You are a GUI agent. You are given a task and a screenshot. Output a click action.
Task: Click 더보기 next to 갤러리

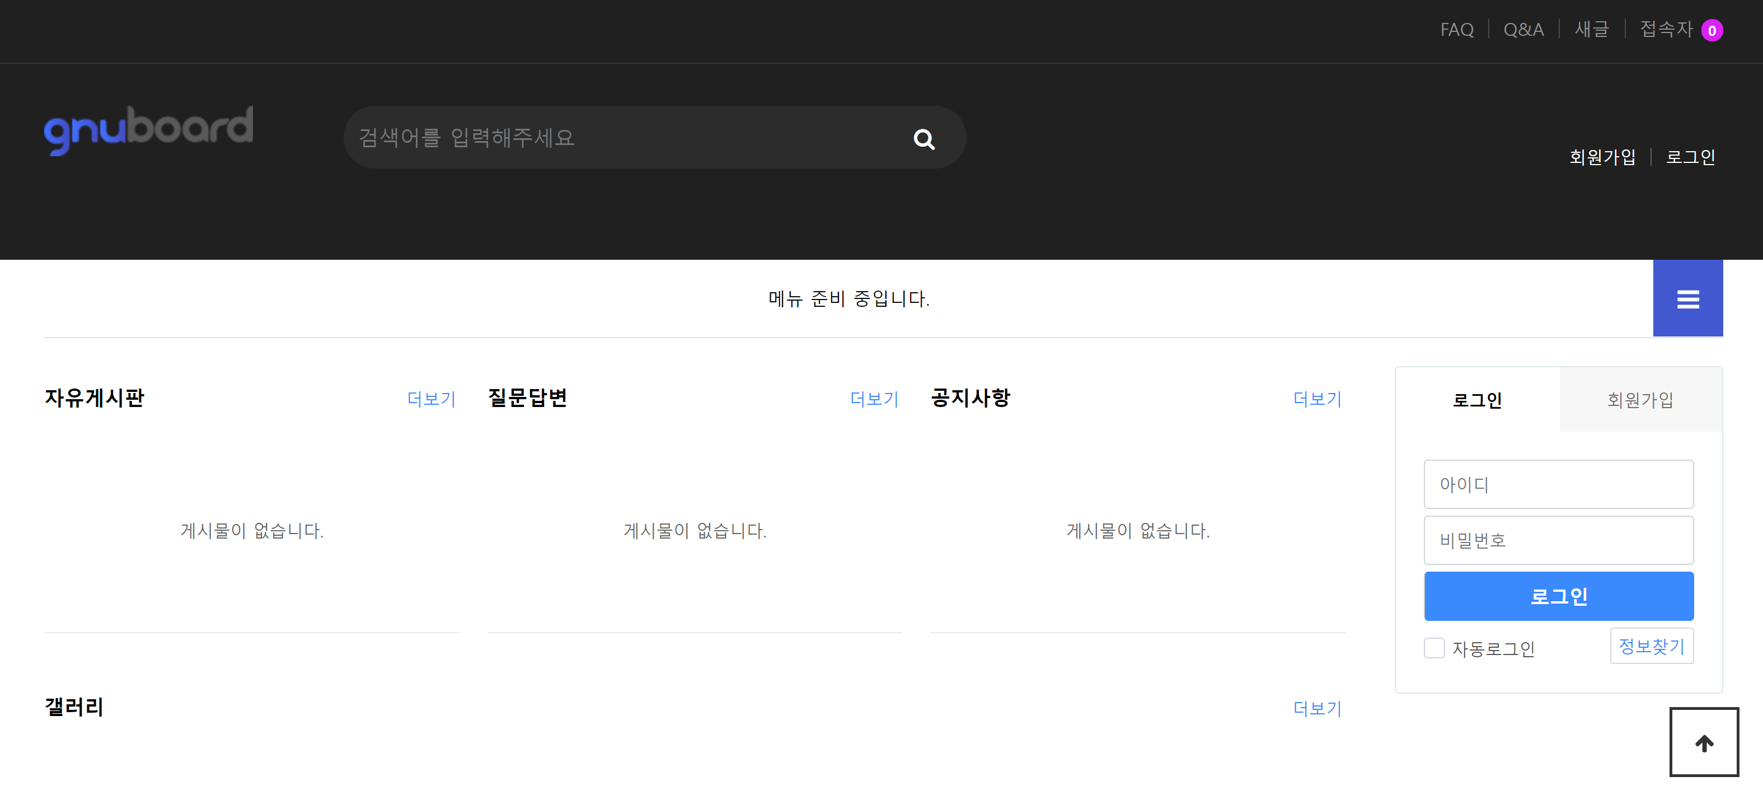(1316, 708)
